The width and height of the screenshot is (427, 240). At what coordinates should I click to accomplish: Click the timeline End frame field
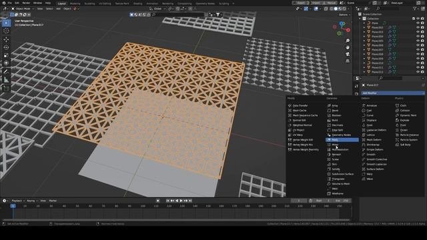[x=343, y=201]
